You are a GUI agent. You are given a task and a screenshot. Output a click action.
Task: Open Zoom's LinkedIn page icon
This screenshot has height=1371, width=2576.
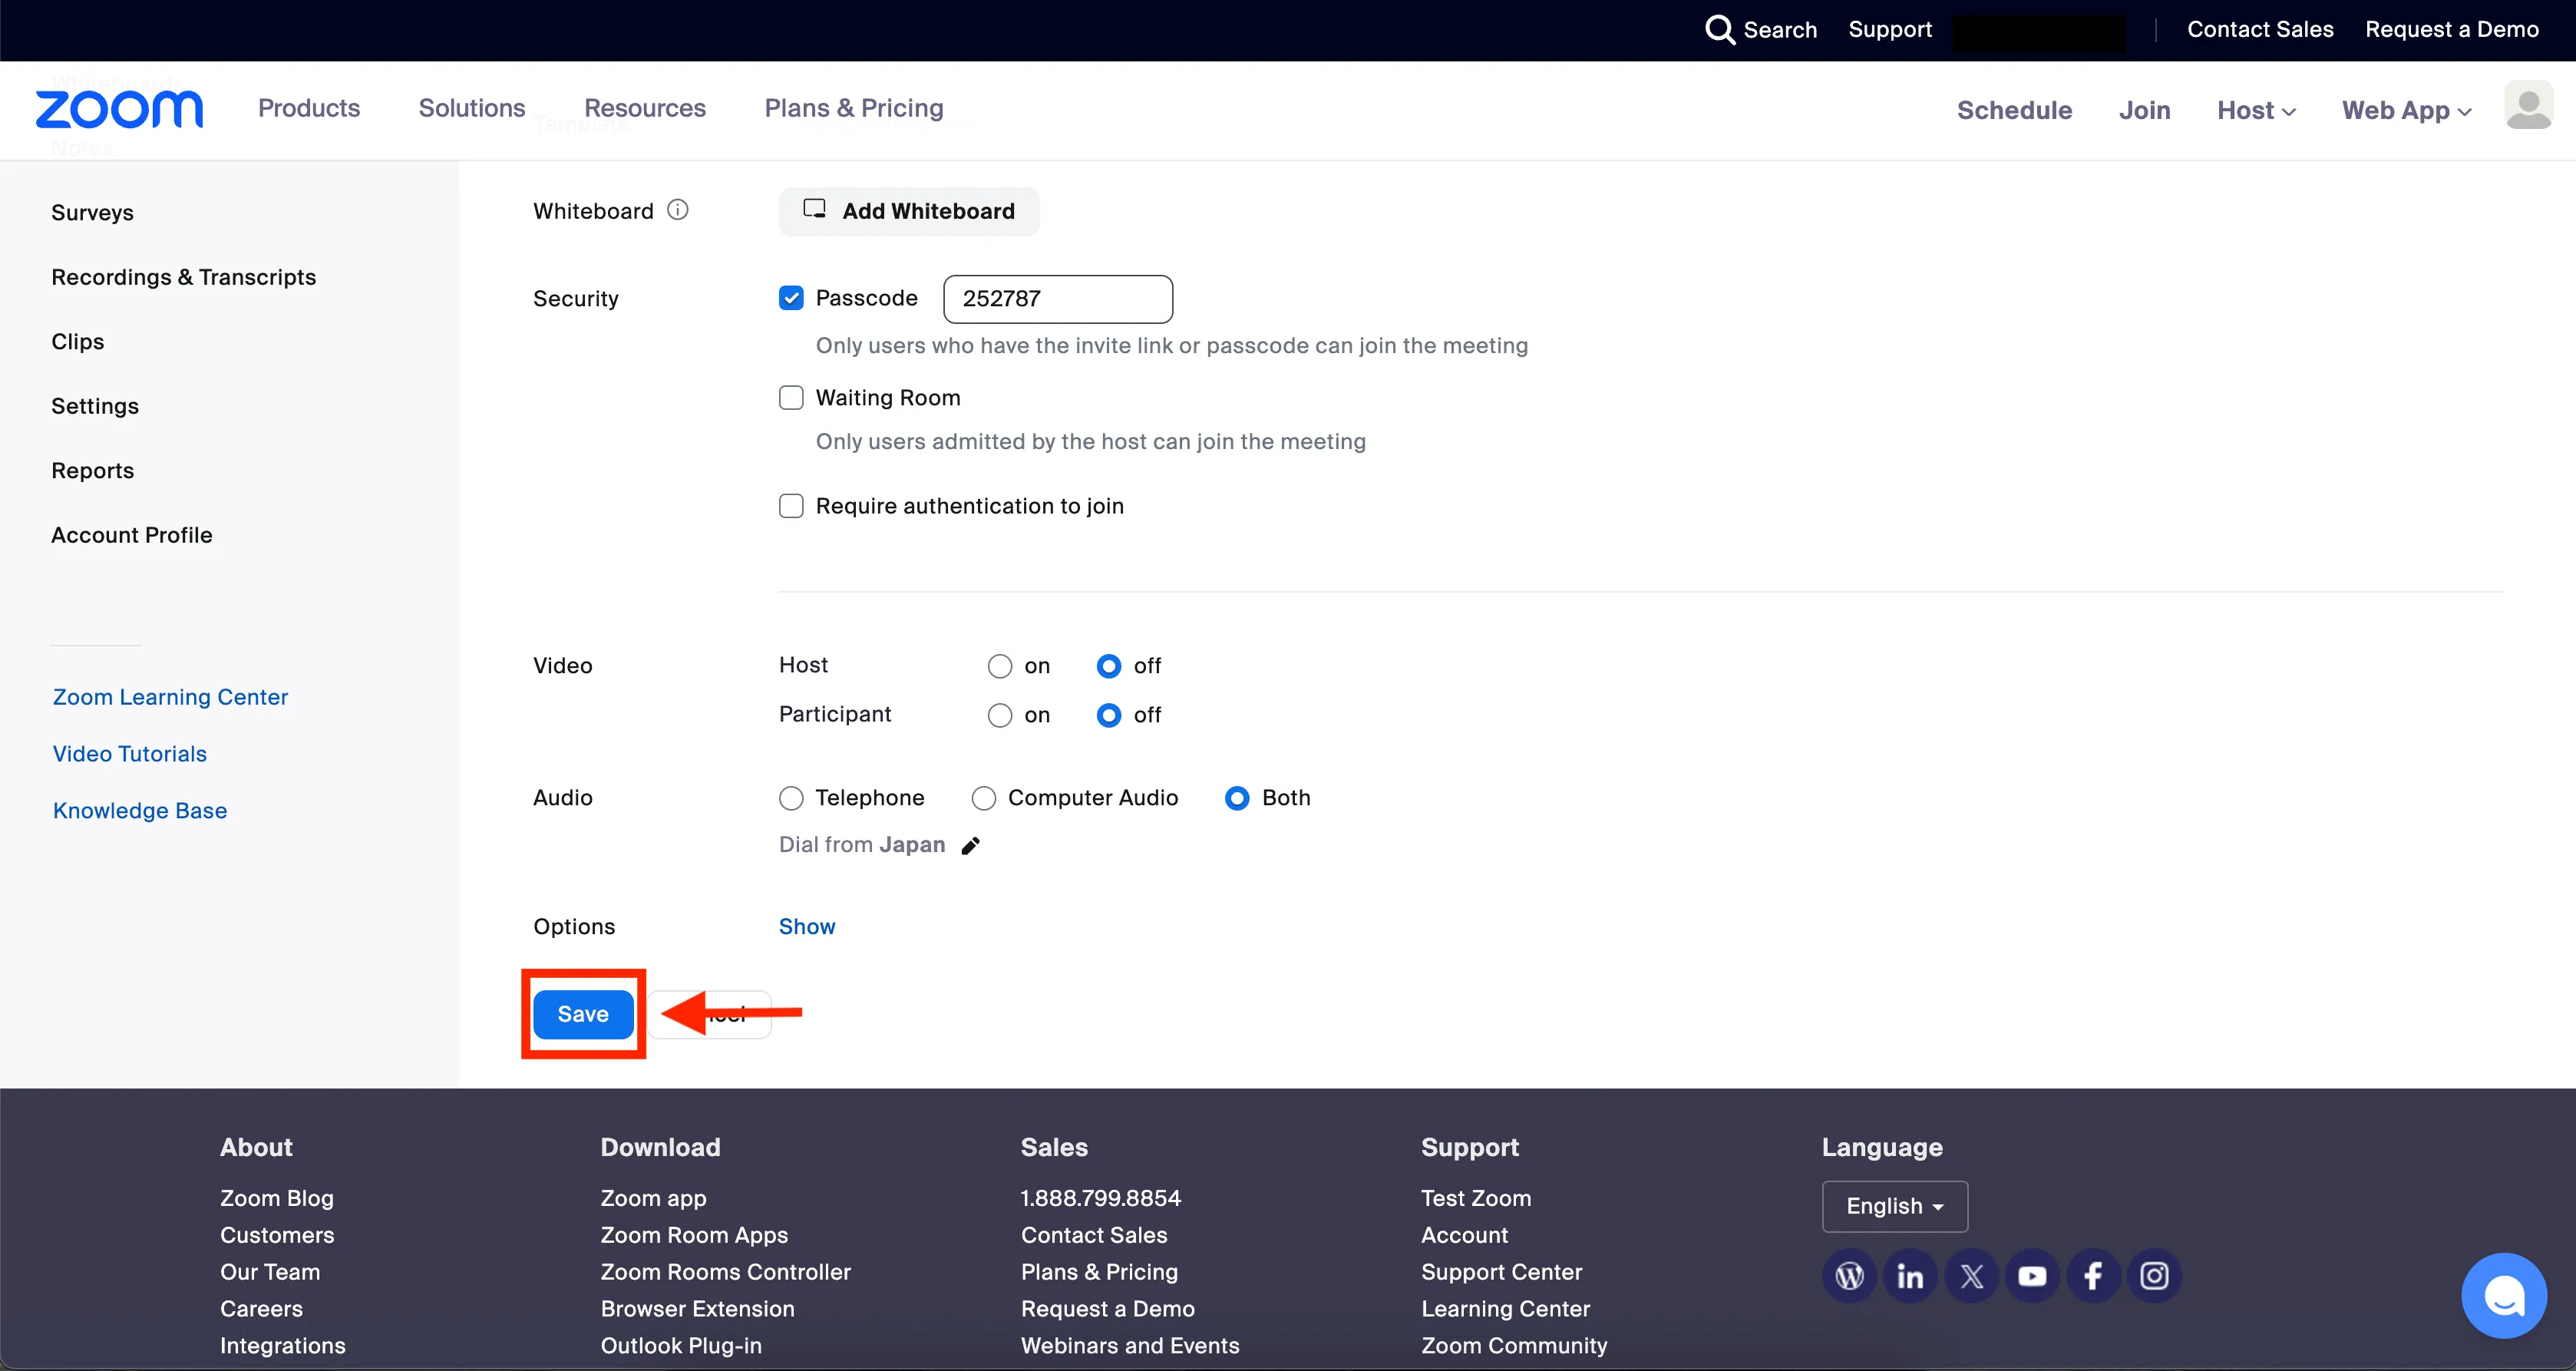click(x=1910, y=1276)
